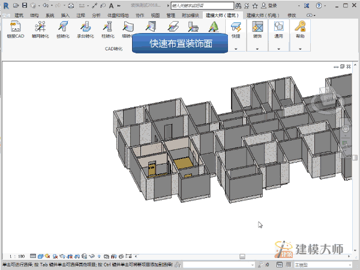Screen dimensions: 360x270
Task: Open the 协作 ribbon tab
Action: click(140, 16)
